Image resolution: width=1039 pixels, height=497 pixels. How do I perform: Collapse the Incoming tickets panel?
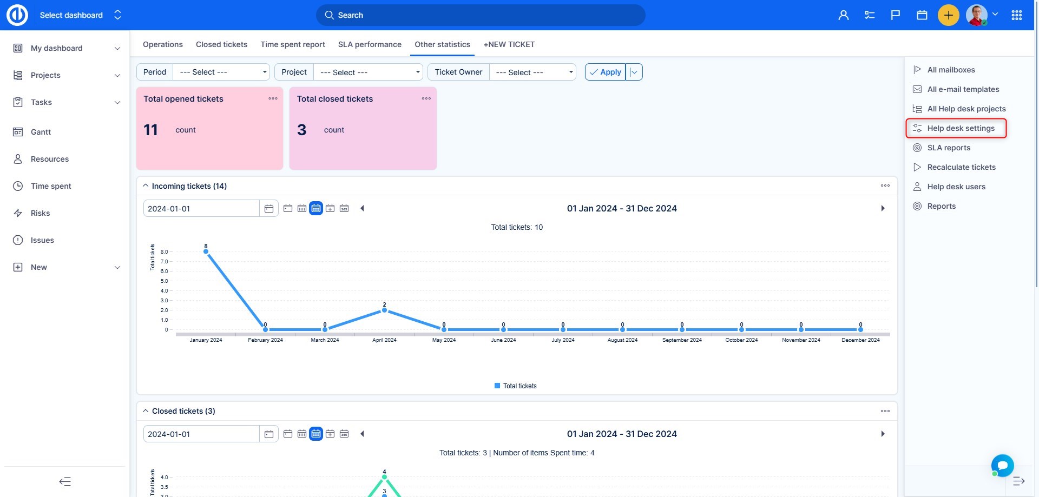(146, 185)
